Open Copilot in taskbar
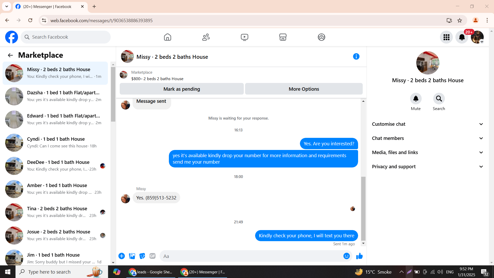 pyautogui.click(x=117, y=272)
